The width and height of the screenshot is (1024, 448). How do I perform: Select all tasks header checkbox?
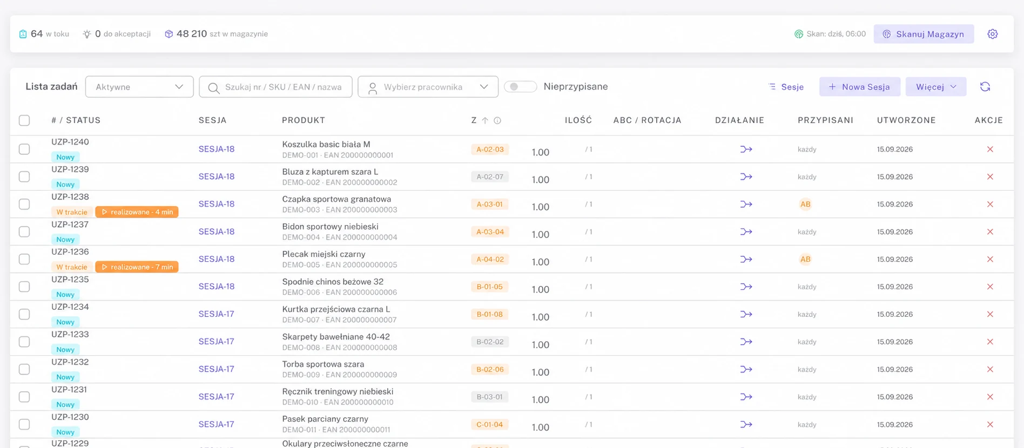pos(24,120)
